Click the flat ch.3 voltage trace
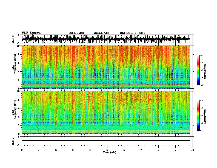217x168 pixels. coord(106,141)
